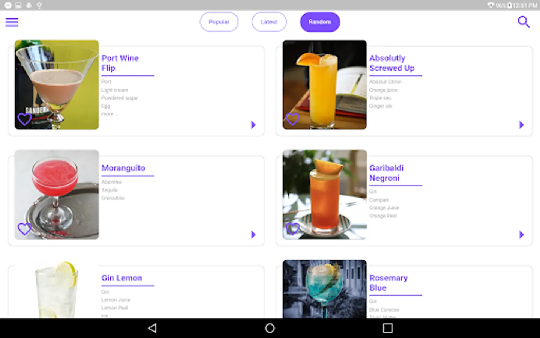Select the Popular tab
Viewport: 540px width, 338px height.
pyautogui.click(x=219, y=22)
